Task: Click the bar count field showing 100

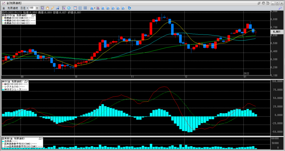Action: tap(32, 8)
